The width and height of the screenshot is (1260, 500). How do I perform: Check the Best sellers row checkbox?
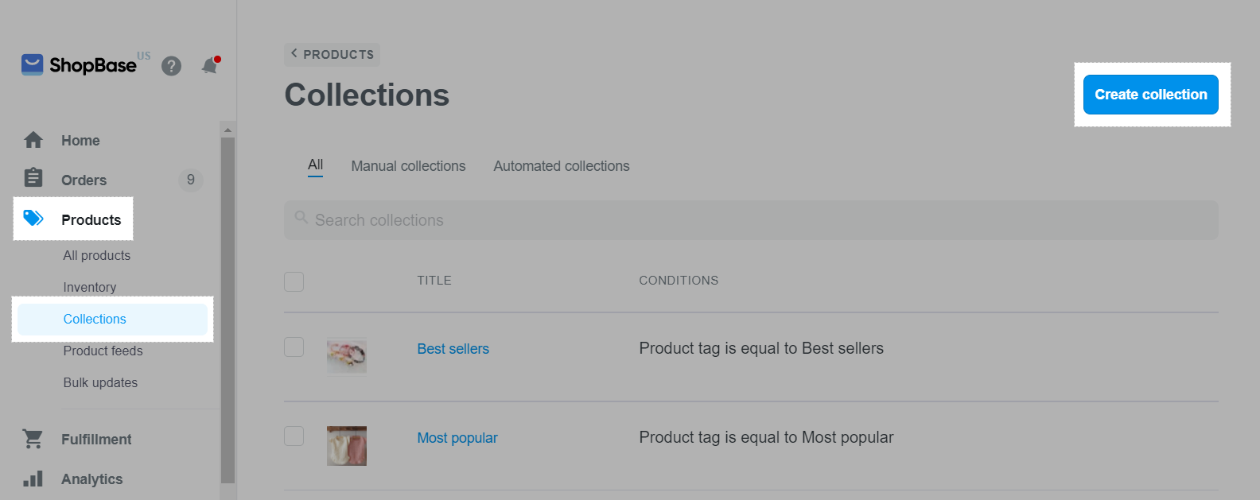294,347
